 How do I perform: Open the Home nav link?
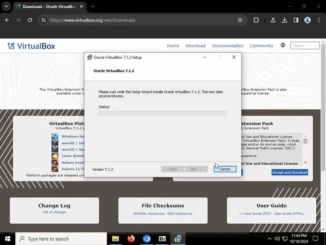click(x=173, y=46)
